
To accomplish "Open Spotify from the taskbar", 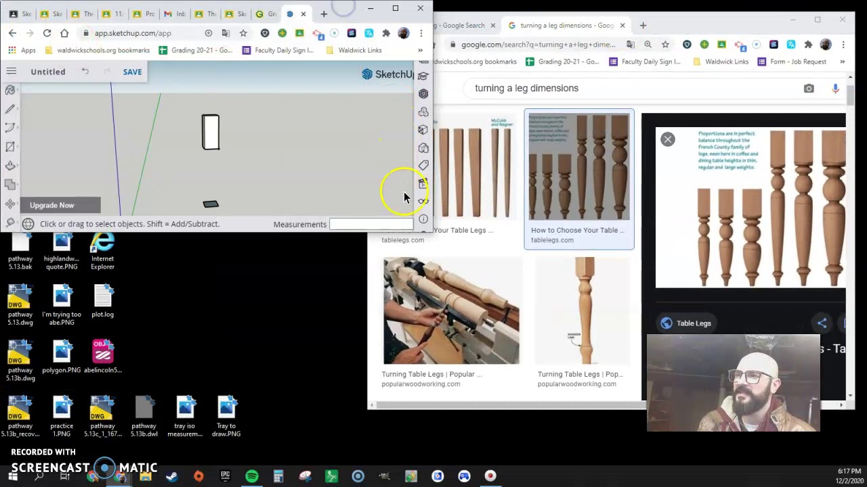I will (252, 476).
